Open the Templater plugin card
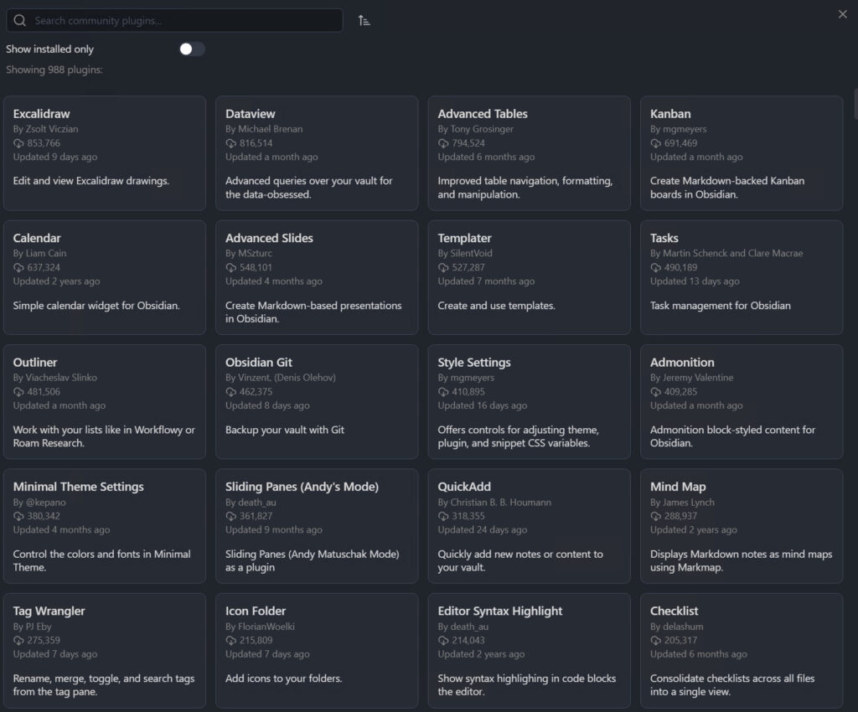Image resolution: width=858 pixels, height=712 pixels. pos(530,277)
